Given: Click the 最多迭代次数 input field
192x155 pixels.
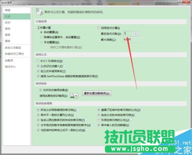Looking at the screenshot, I should (129, 33).
